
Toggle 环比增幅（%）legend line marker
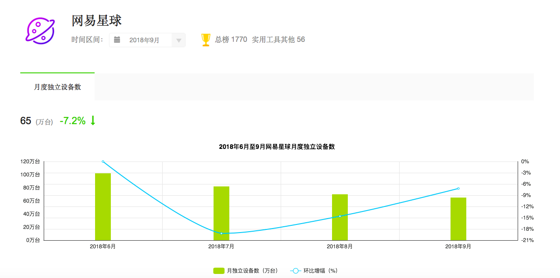click(296, 271)
